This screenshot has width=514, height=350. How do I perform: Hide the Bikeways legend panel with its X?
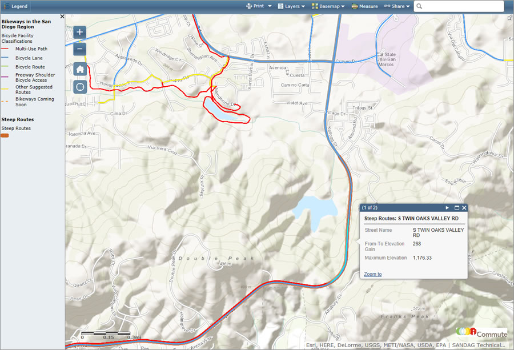click(x=62, y=16)
